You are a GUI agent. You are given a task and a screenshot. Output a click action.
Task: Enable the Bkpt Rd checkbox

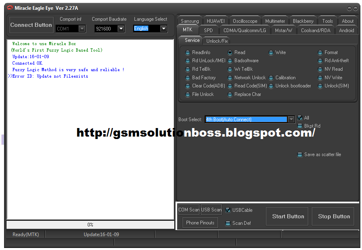300,126
